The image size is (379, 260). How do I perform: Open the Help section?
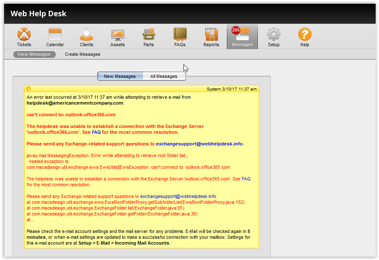coord(305,37)
